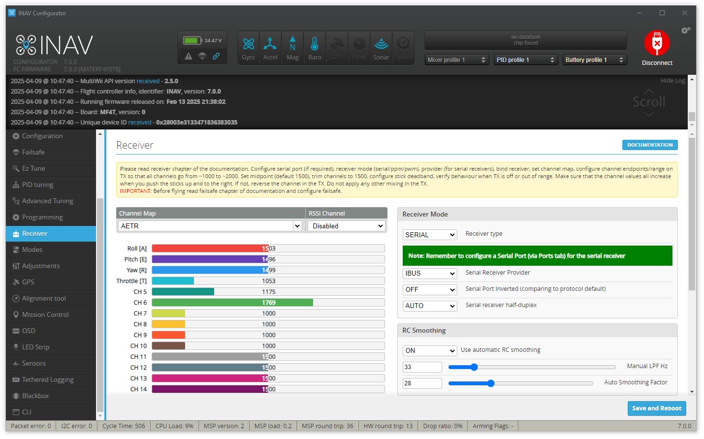The height and width of the screenshot is (439, 704).
Task: Click the Flow sensor status icon
Action: coord(359,47)
